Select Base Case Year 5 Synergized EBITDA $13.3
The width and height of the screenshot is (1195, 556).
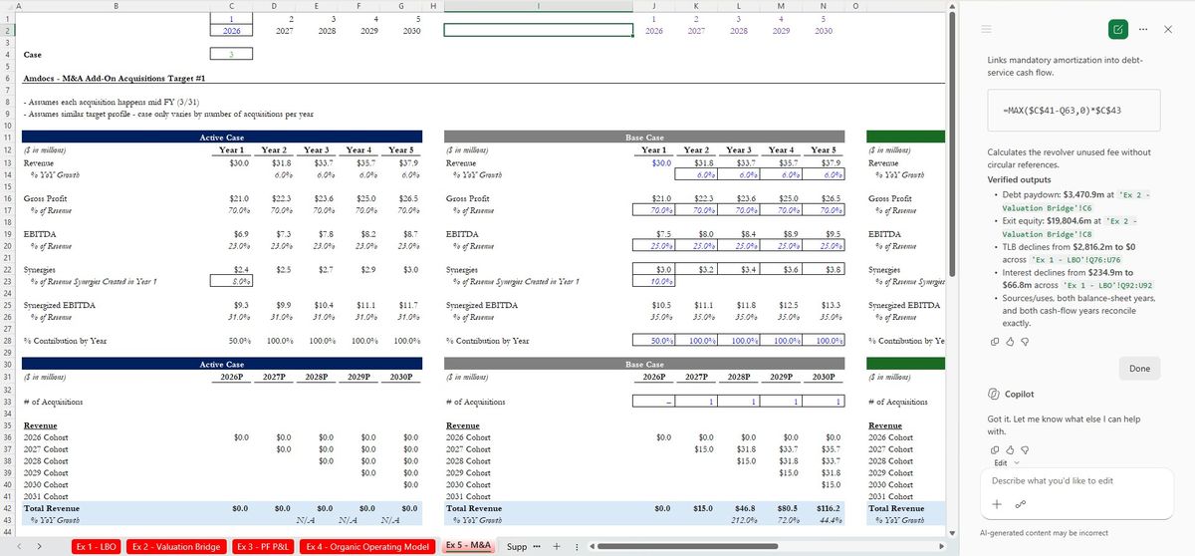pos(824,304)
